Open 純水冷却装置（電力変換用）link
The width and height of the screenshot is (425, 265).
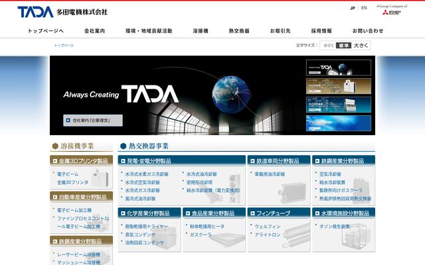click(213, 190)
